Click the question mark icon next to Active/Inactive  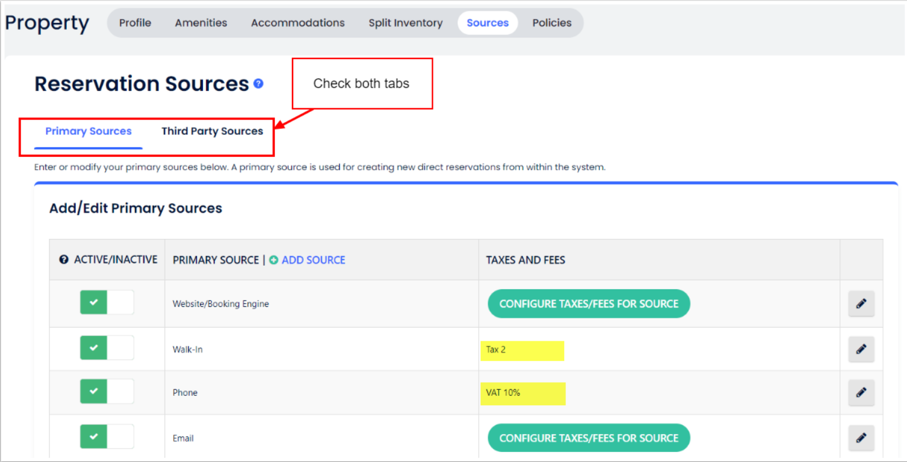[64, 260]
